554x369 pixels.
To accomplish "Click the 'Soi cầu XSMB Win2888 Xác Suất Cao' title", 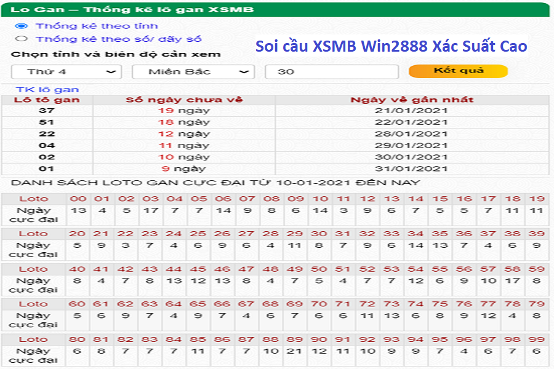I will click(x=391, y=46).
